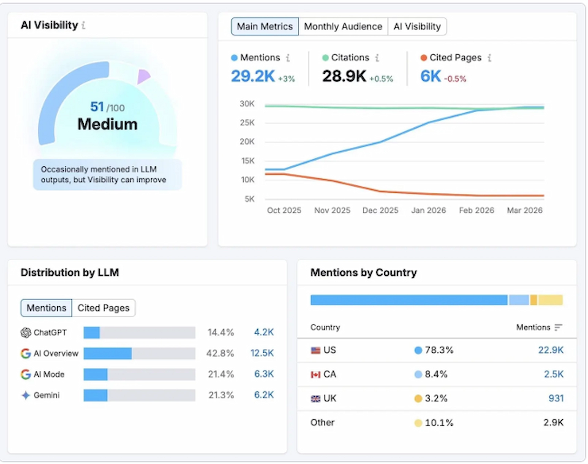Click the 6K Cited Pages value
588x464 pixels.
[x=431, y=76]
